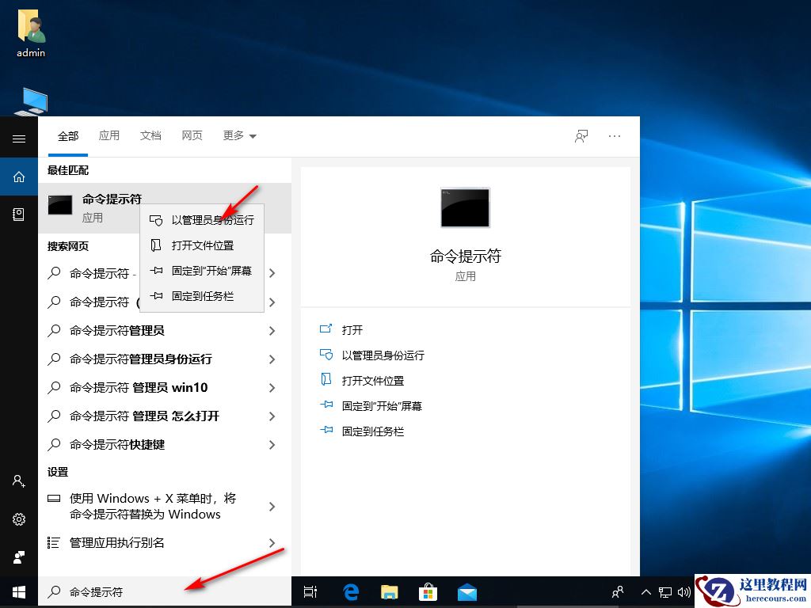Click the ellipsis (...) options icon in search
Screen dimensions: 811x608
(615, 135)
